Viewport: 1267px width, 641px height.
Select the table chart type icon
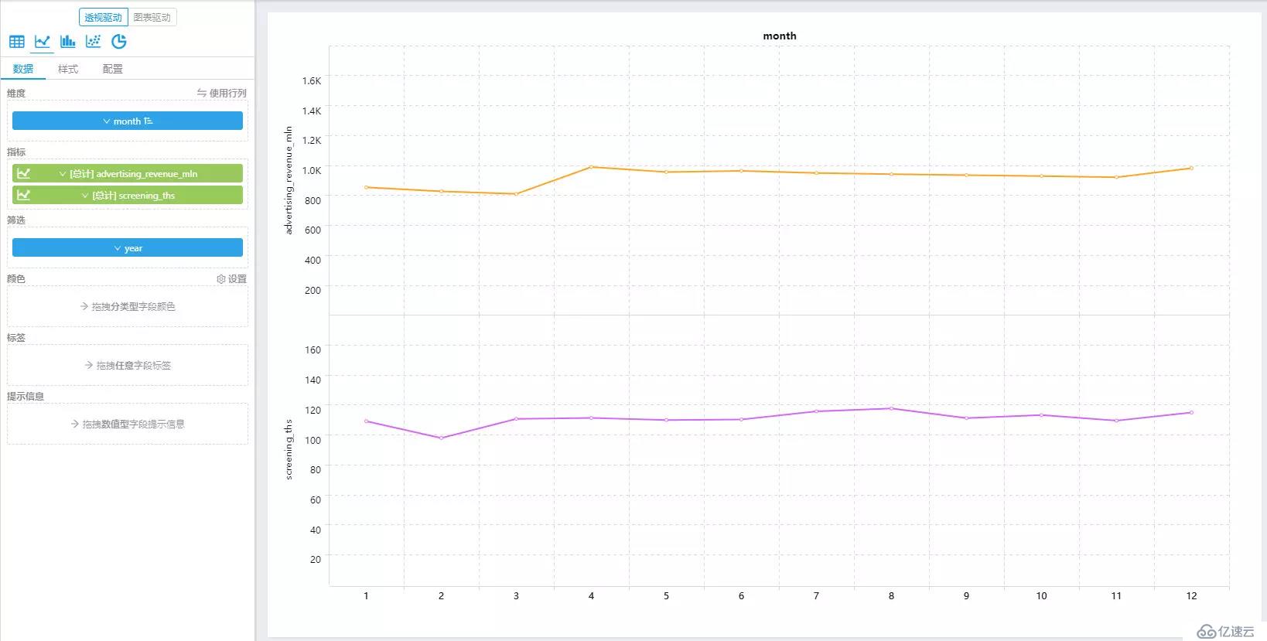tap(17, 42)
